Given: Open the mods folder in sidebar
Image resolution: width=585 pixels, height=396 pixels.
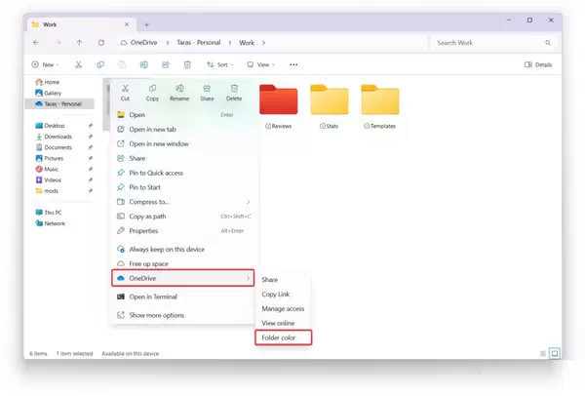Looking at the screenshot, I should click(x=47, y=191).
